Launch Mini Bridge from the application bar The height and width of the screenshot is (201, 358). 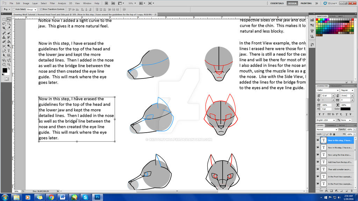[113, 3]
